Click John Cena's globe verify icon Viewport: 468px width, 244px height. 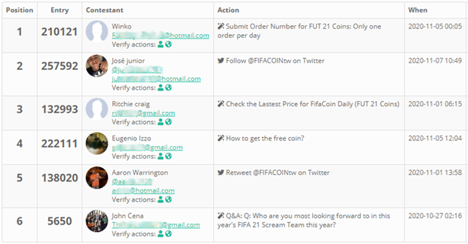tap(168, 233)
